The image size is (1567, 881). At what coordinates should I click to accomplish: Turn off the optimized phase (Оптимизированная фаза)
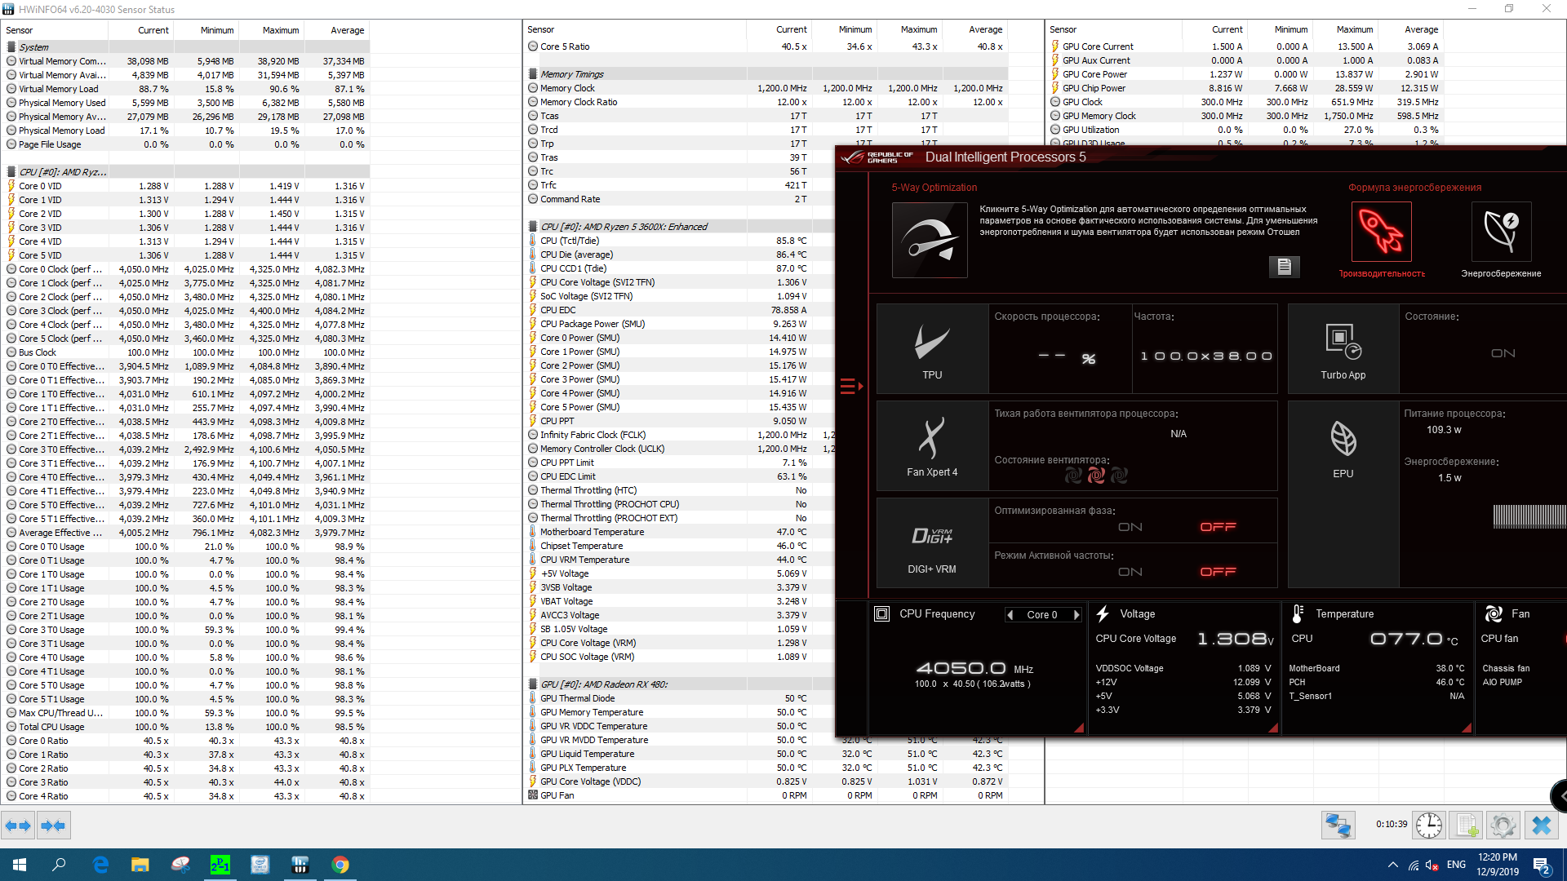[1218, 527]
